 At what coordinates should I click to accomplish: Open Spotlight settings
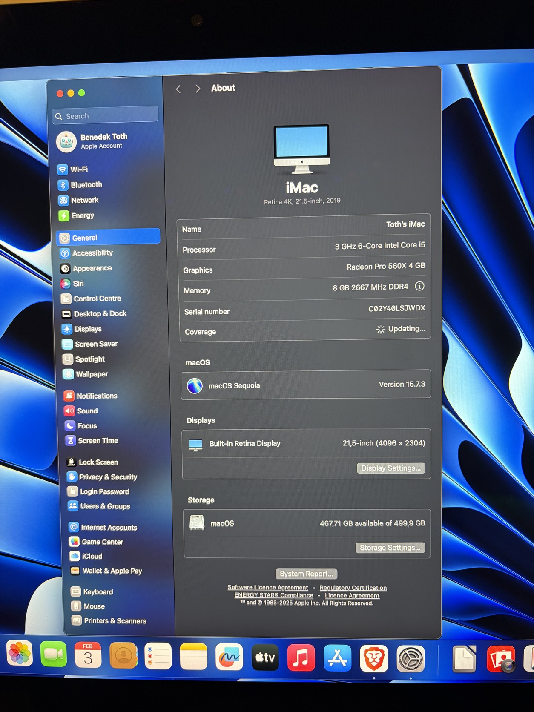click(83, 359)
